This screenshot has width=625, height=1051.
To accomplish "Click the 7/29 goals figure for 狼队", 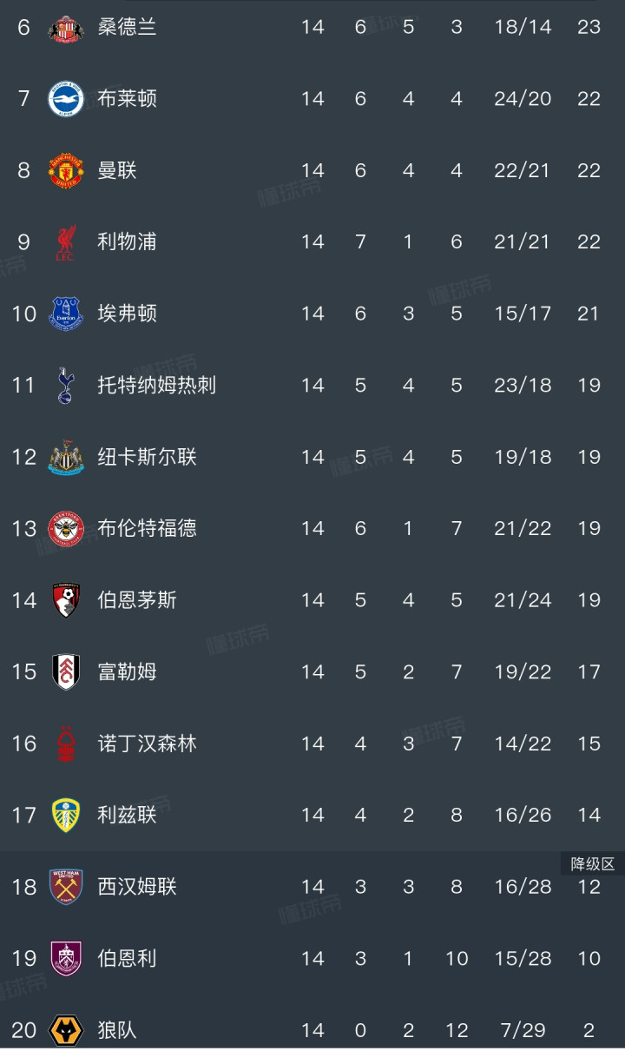I will click(523, 1030).
